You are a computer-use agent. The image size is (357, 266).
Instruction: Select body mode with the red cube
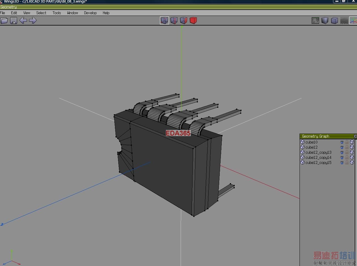click(193, 20)
